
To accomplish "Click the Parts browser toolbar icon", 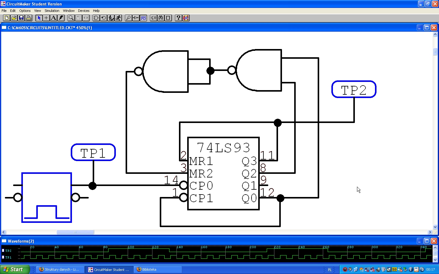I will [x=153, y=18].
